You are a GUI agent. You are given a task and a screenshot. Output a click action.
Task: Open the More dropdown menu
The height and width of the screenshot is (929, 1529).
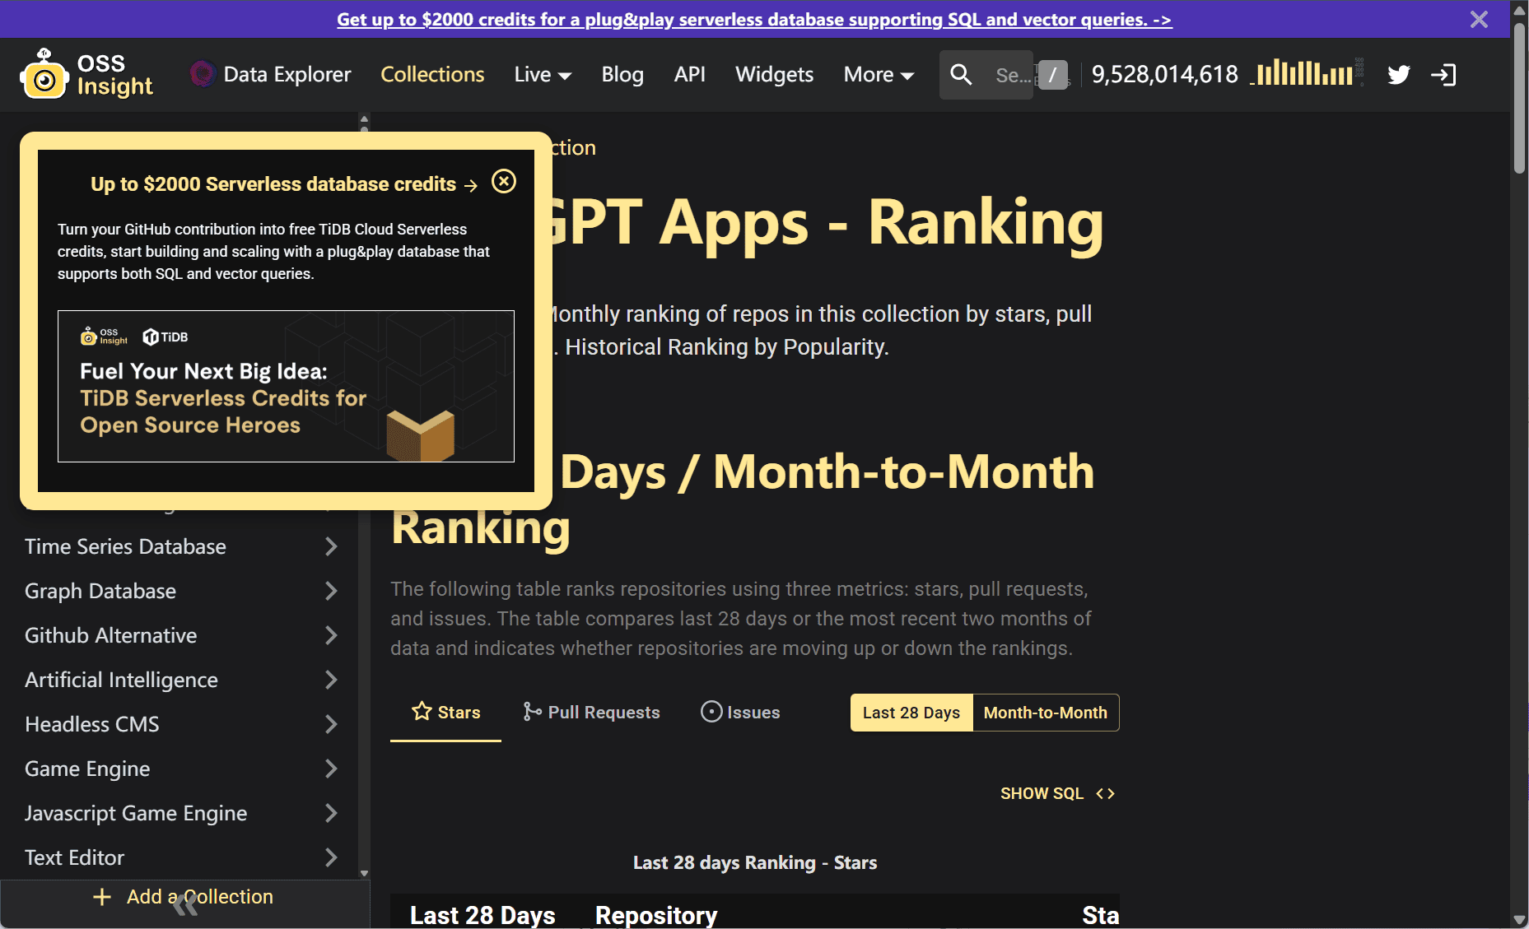point(879,75)
